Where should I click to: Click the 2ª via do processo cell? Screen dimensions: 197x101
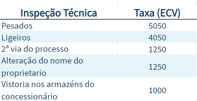(35, 49)
